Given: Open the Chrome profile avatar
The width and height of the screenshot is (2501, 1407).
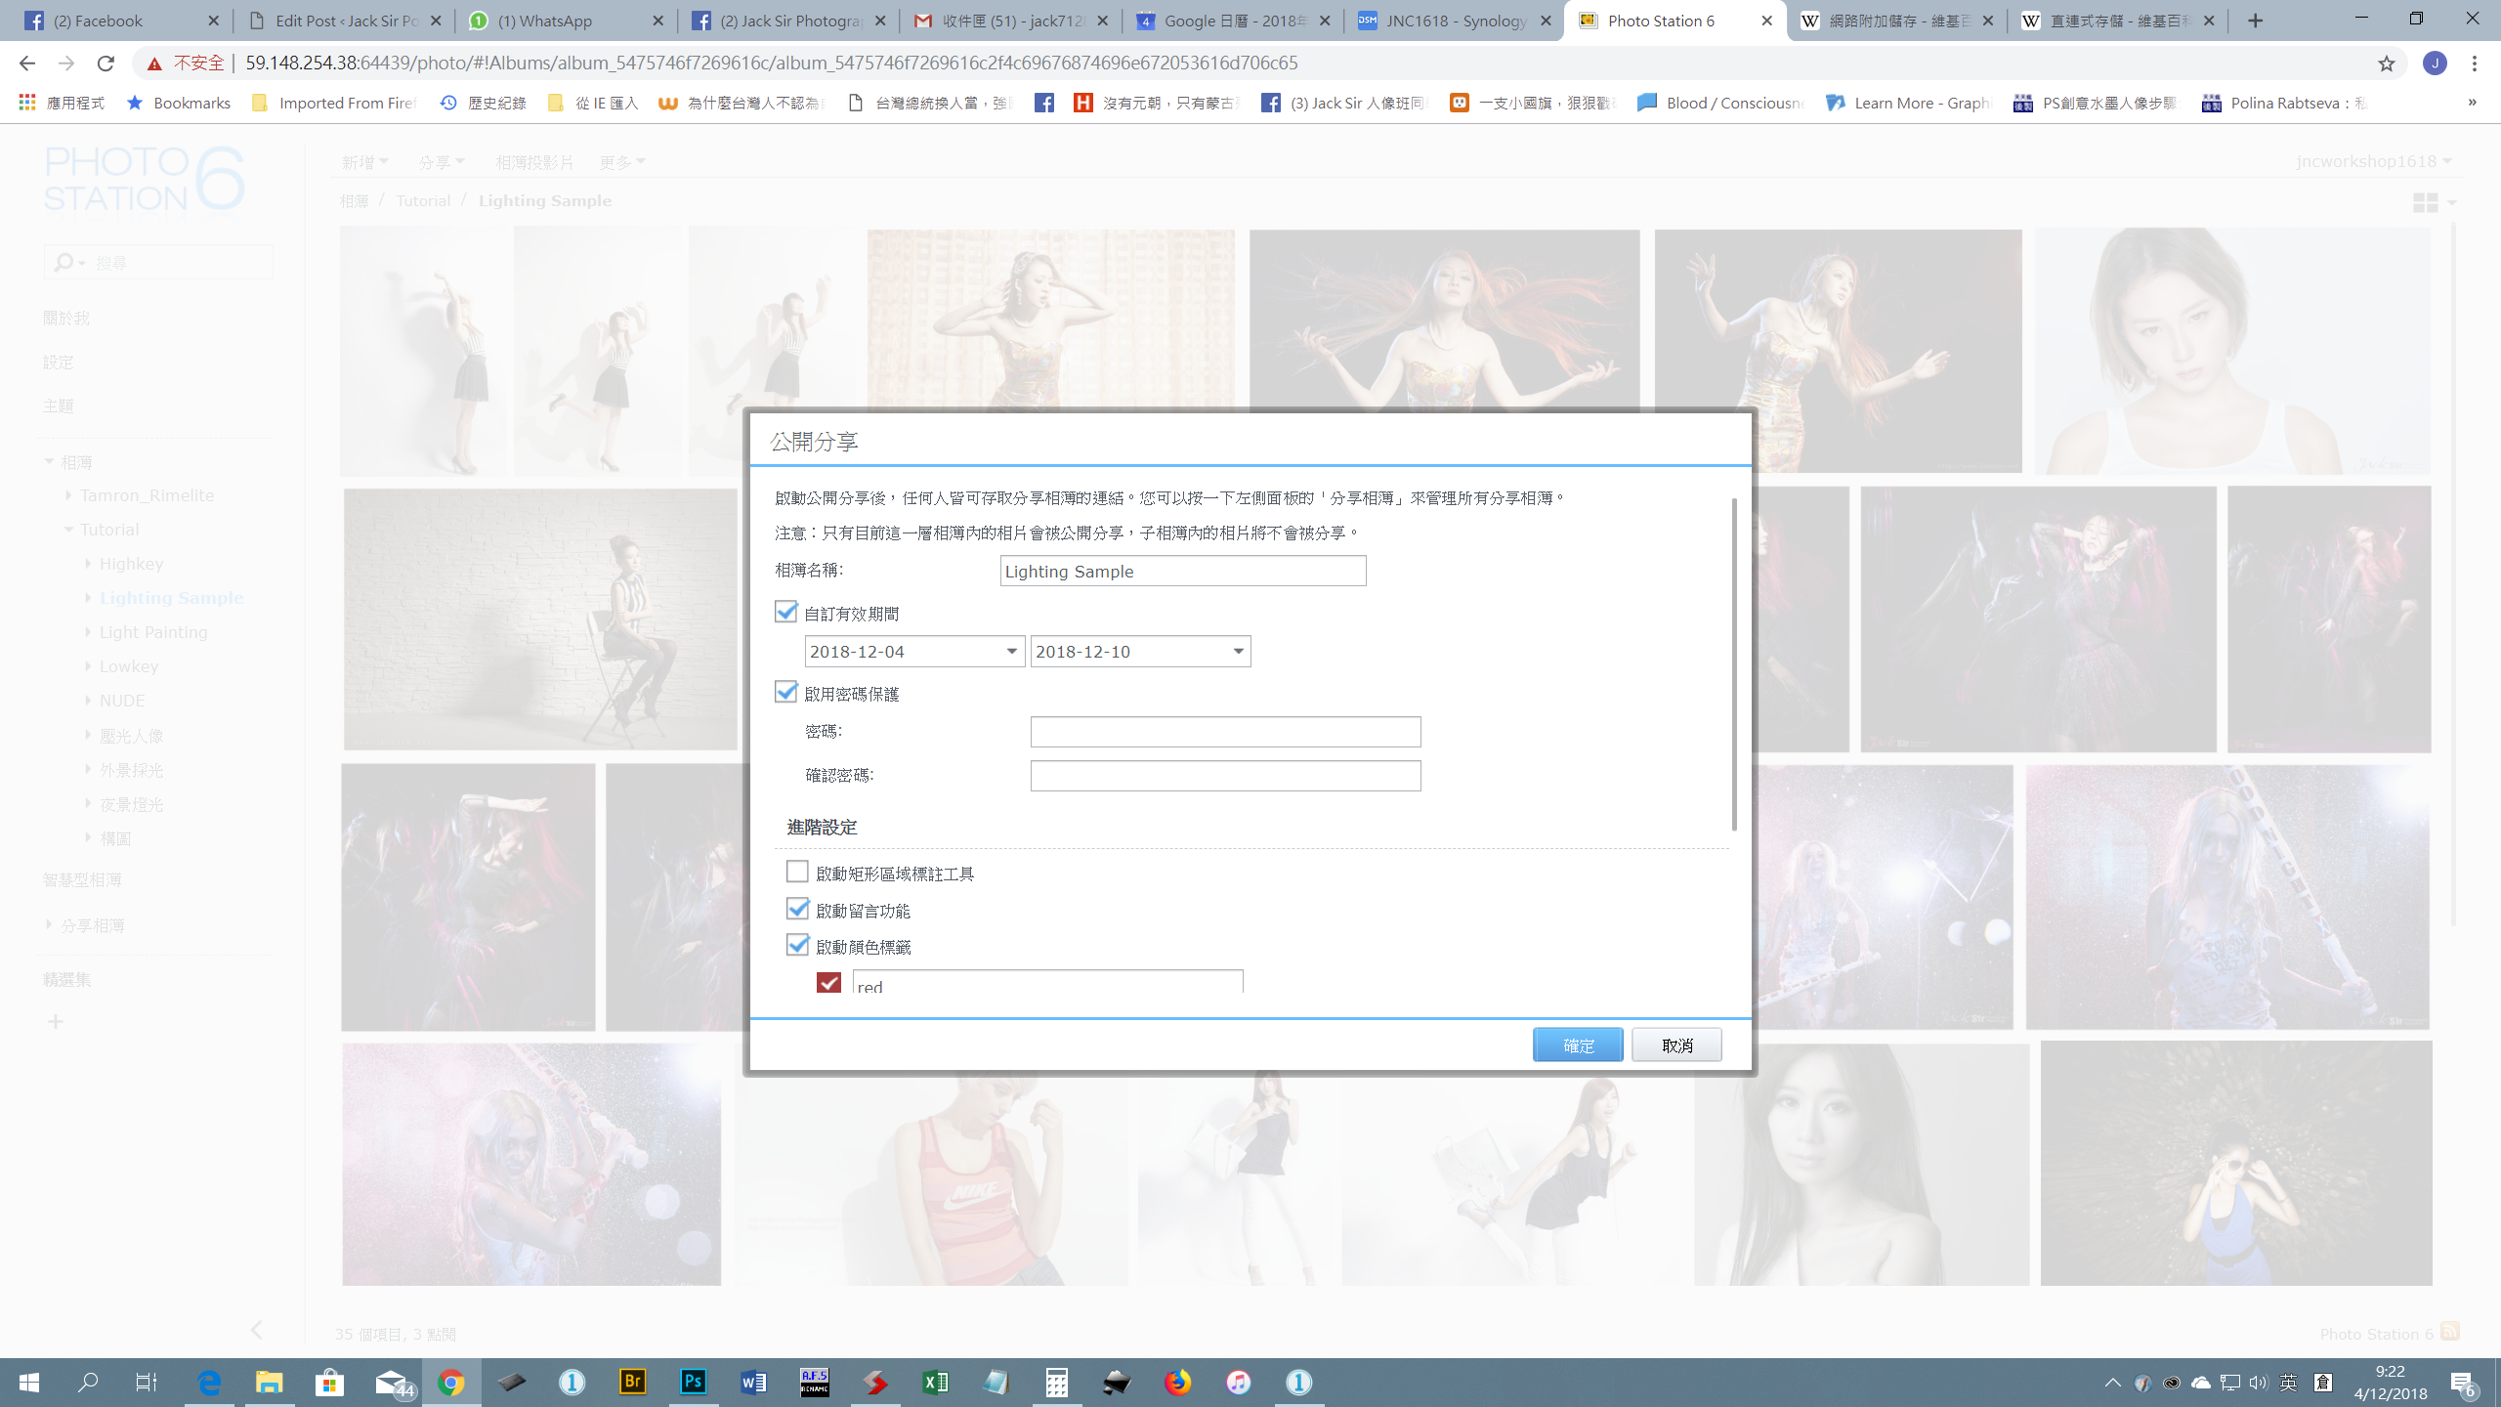Looking at the screenshot, I should pyautogui.click(x=2435, y=64).
